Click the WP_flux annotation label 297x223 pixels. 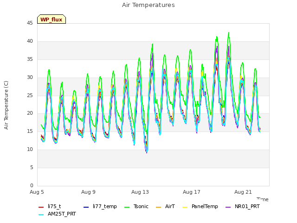(x=52, y=19)
